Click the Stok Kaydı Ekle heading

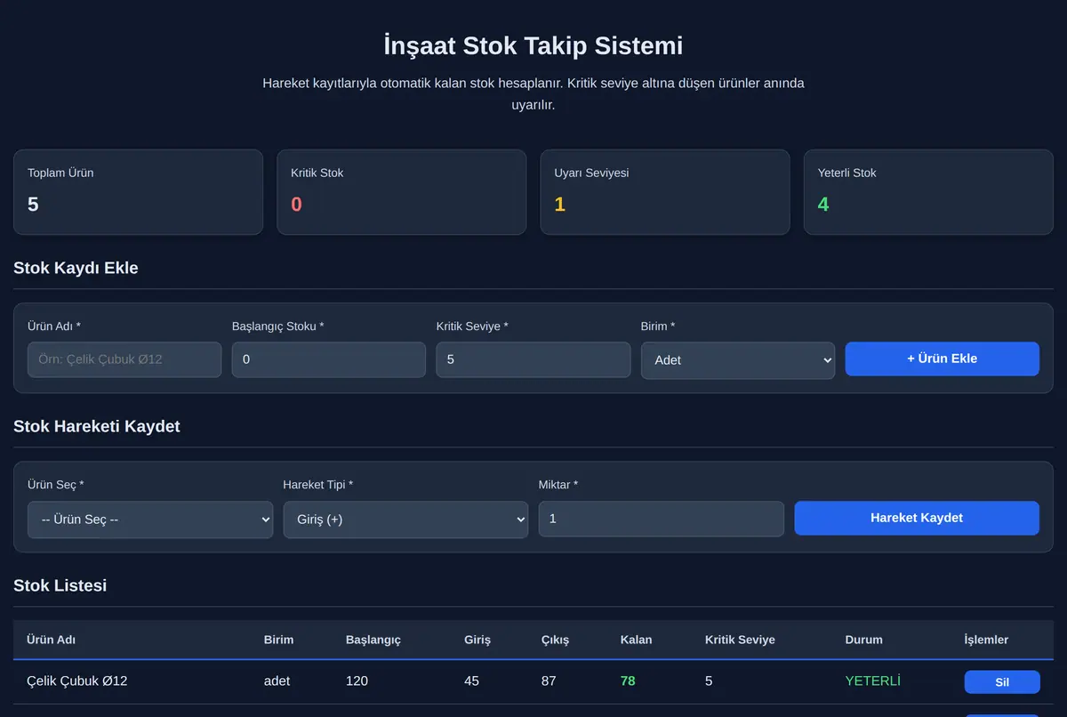tap(76, 268)
